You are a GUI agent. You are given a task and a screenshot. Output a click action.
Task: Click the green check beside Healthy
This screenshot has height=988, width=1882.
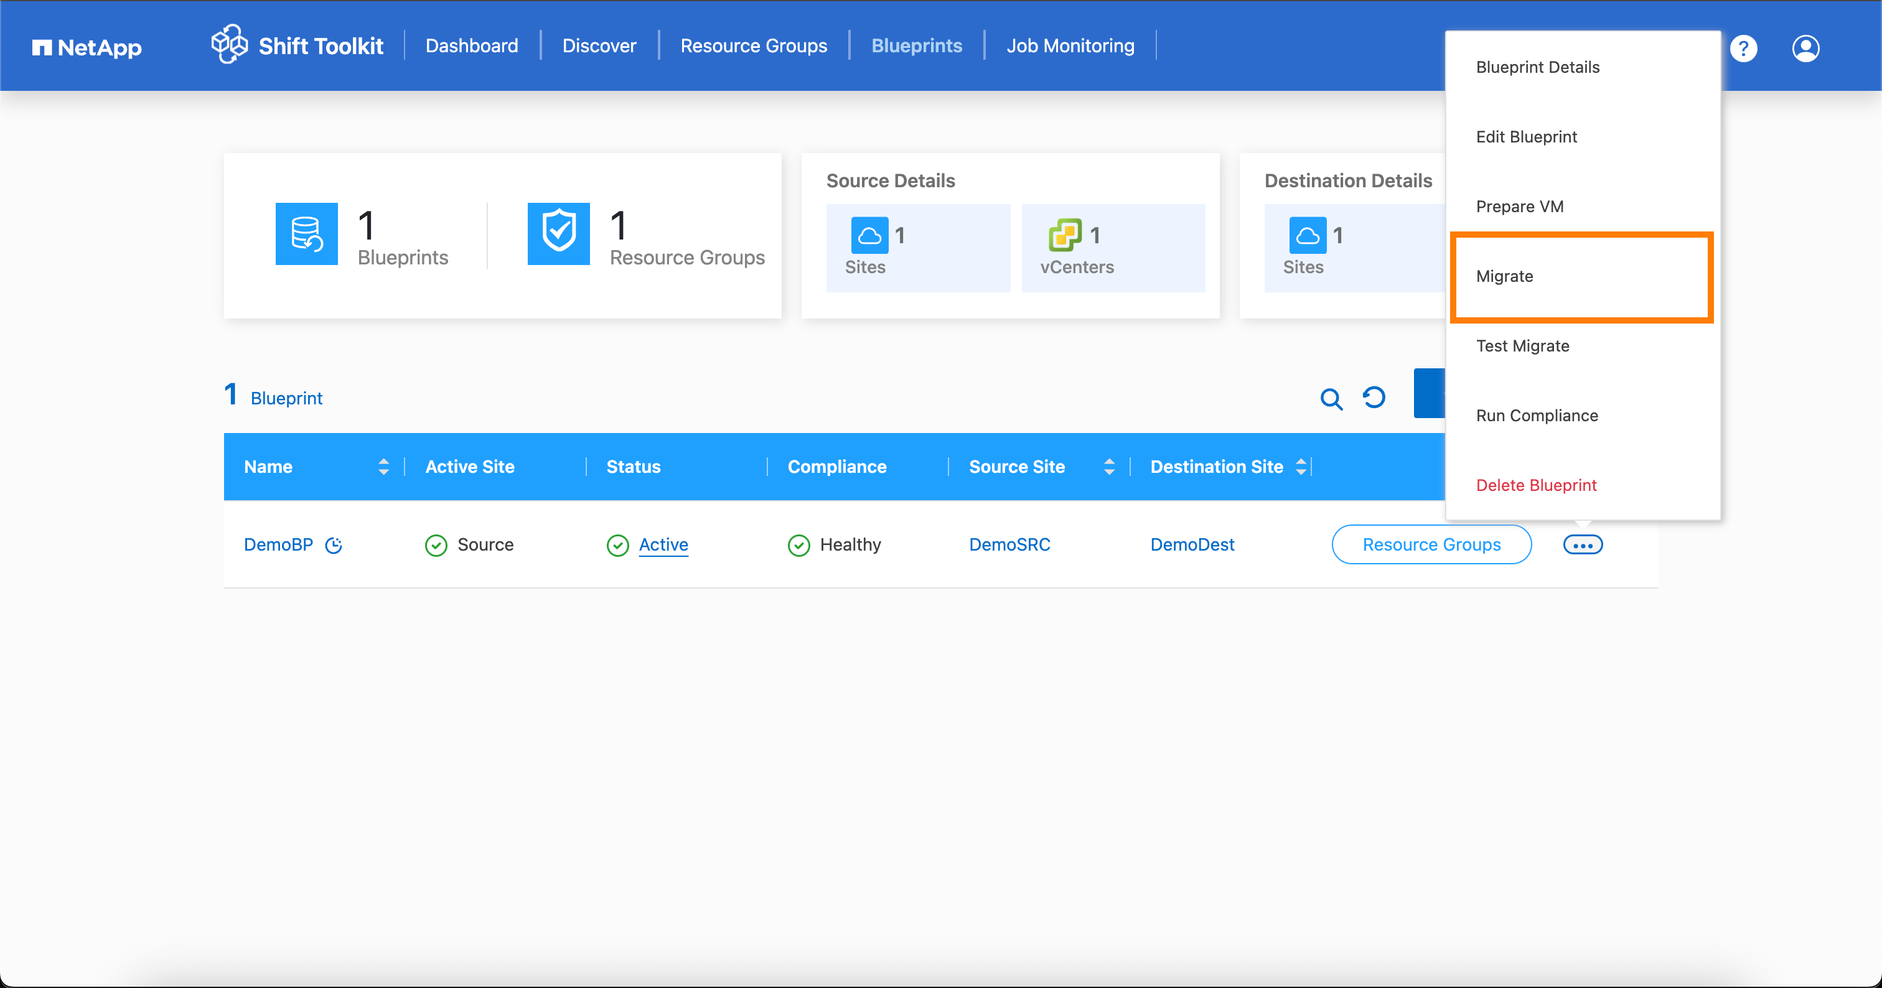click(x=798, y=545)
